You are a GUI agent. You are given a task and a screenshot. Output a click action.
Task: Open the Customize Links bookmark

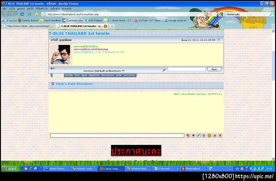coord(73,21)
